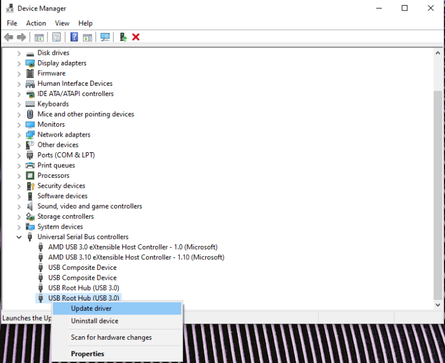Image resolution: width=445 pixels, height=363 pixels.
Task: Select the mouse icon for pointing devices
Action: coord(30,114)
